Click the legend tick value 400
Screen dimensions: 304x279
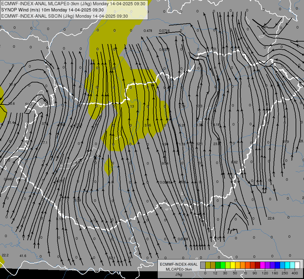click(295, 273)
